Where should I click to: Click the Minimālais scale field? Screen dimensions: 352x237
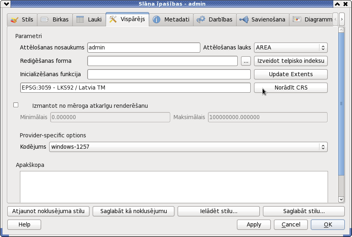click(x=110, y=117)
